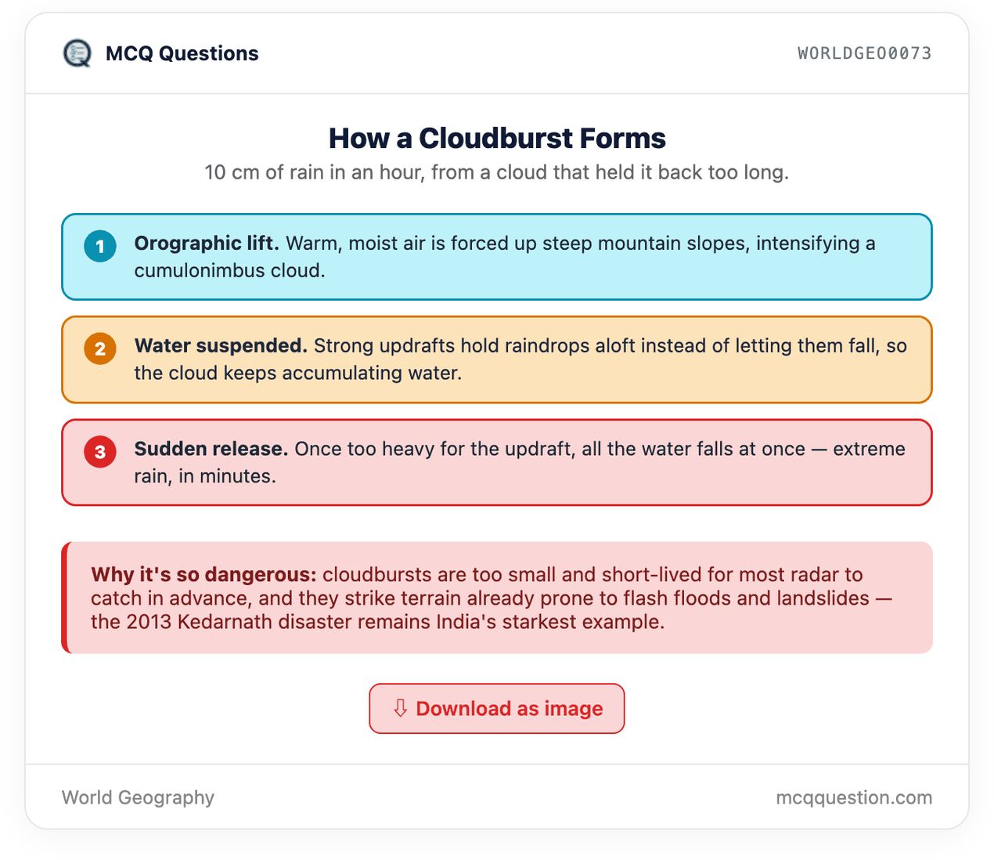The image size is (994, 860).
Task: Click the World Geography category label
Action: pyautogui.click(x=138, y=797)
